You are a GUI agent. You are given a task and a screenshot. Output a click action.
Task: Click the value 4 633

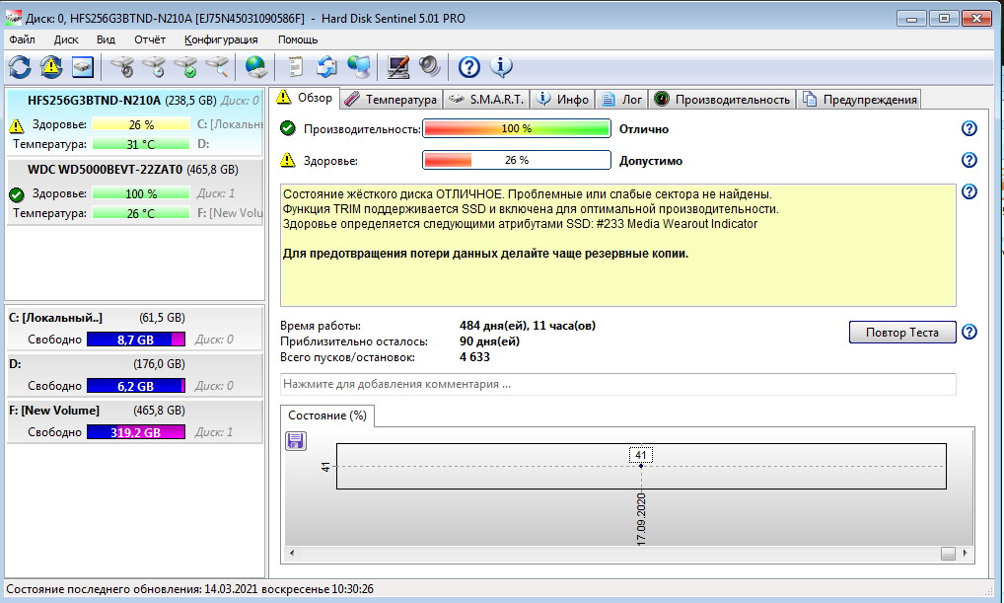click(474, 357)
